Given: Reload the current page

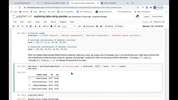Looking at the screenshot, I should click(x=20, y=7).
